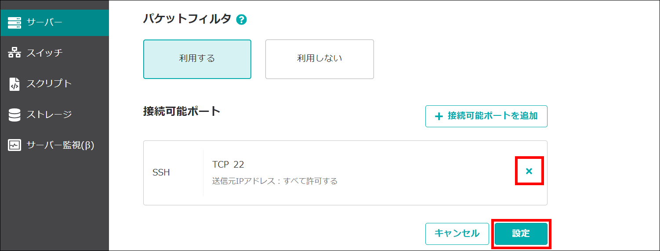The width and height of the screenshot is (660, 251).
Task: Select the サーバー menu label
Action: tap(44, 22)
